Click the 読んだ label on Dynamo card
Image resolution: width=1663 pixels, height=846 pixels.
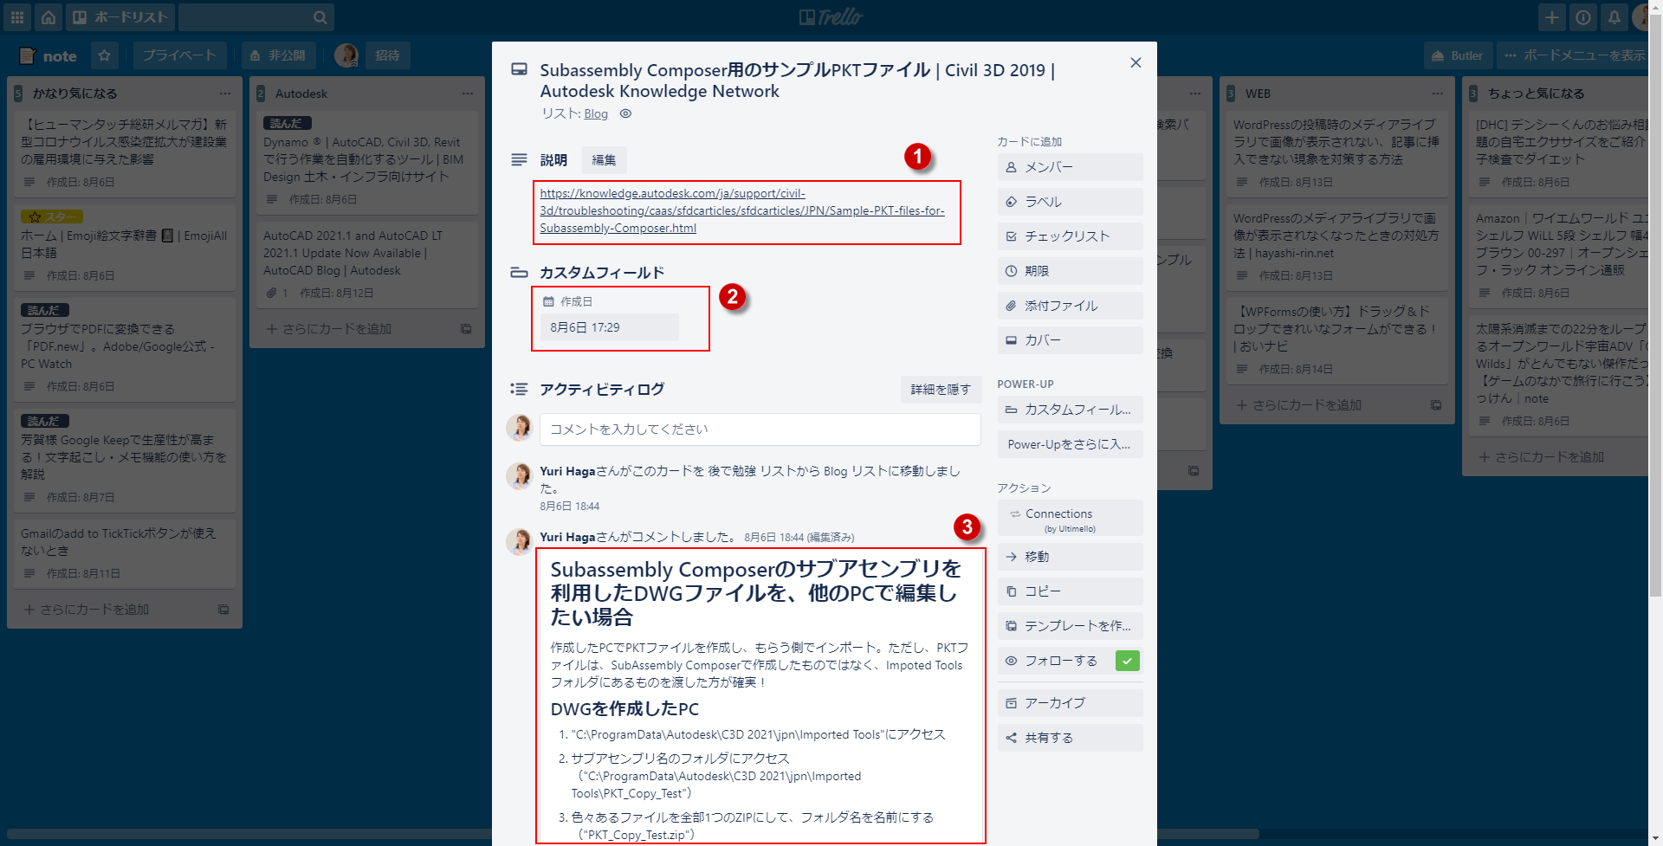click(x=288, y=123)
